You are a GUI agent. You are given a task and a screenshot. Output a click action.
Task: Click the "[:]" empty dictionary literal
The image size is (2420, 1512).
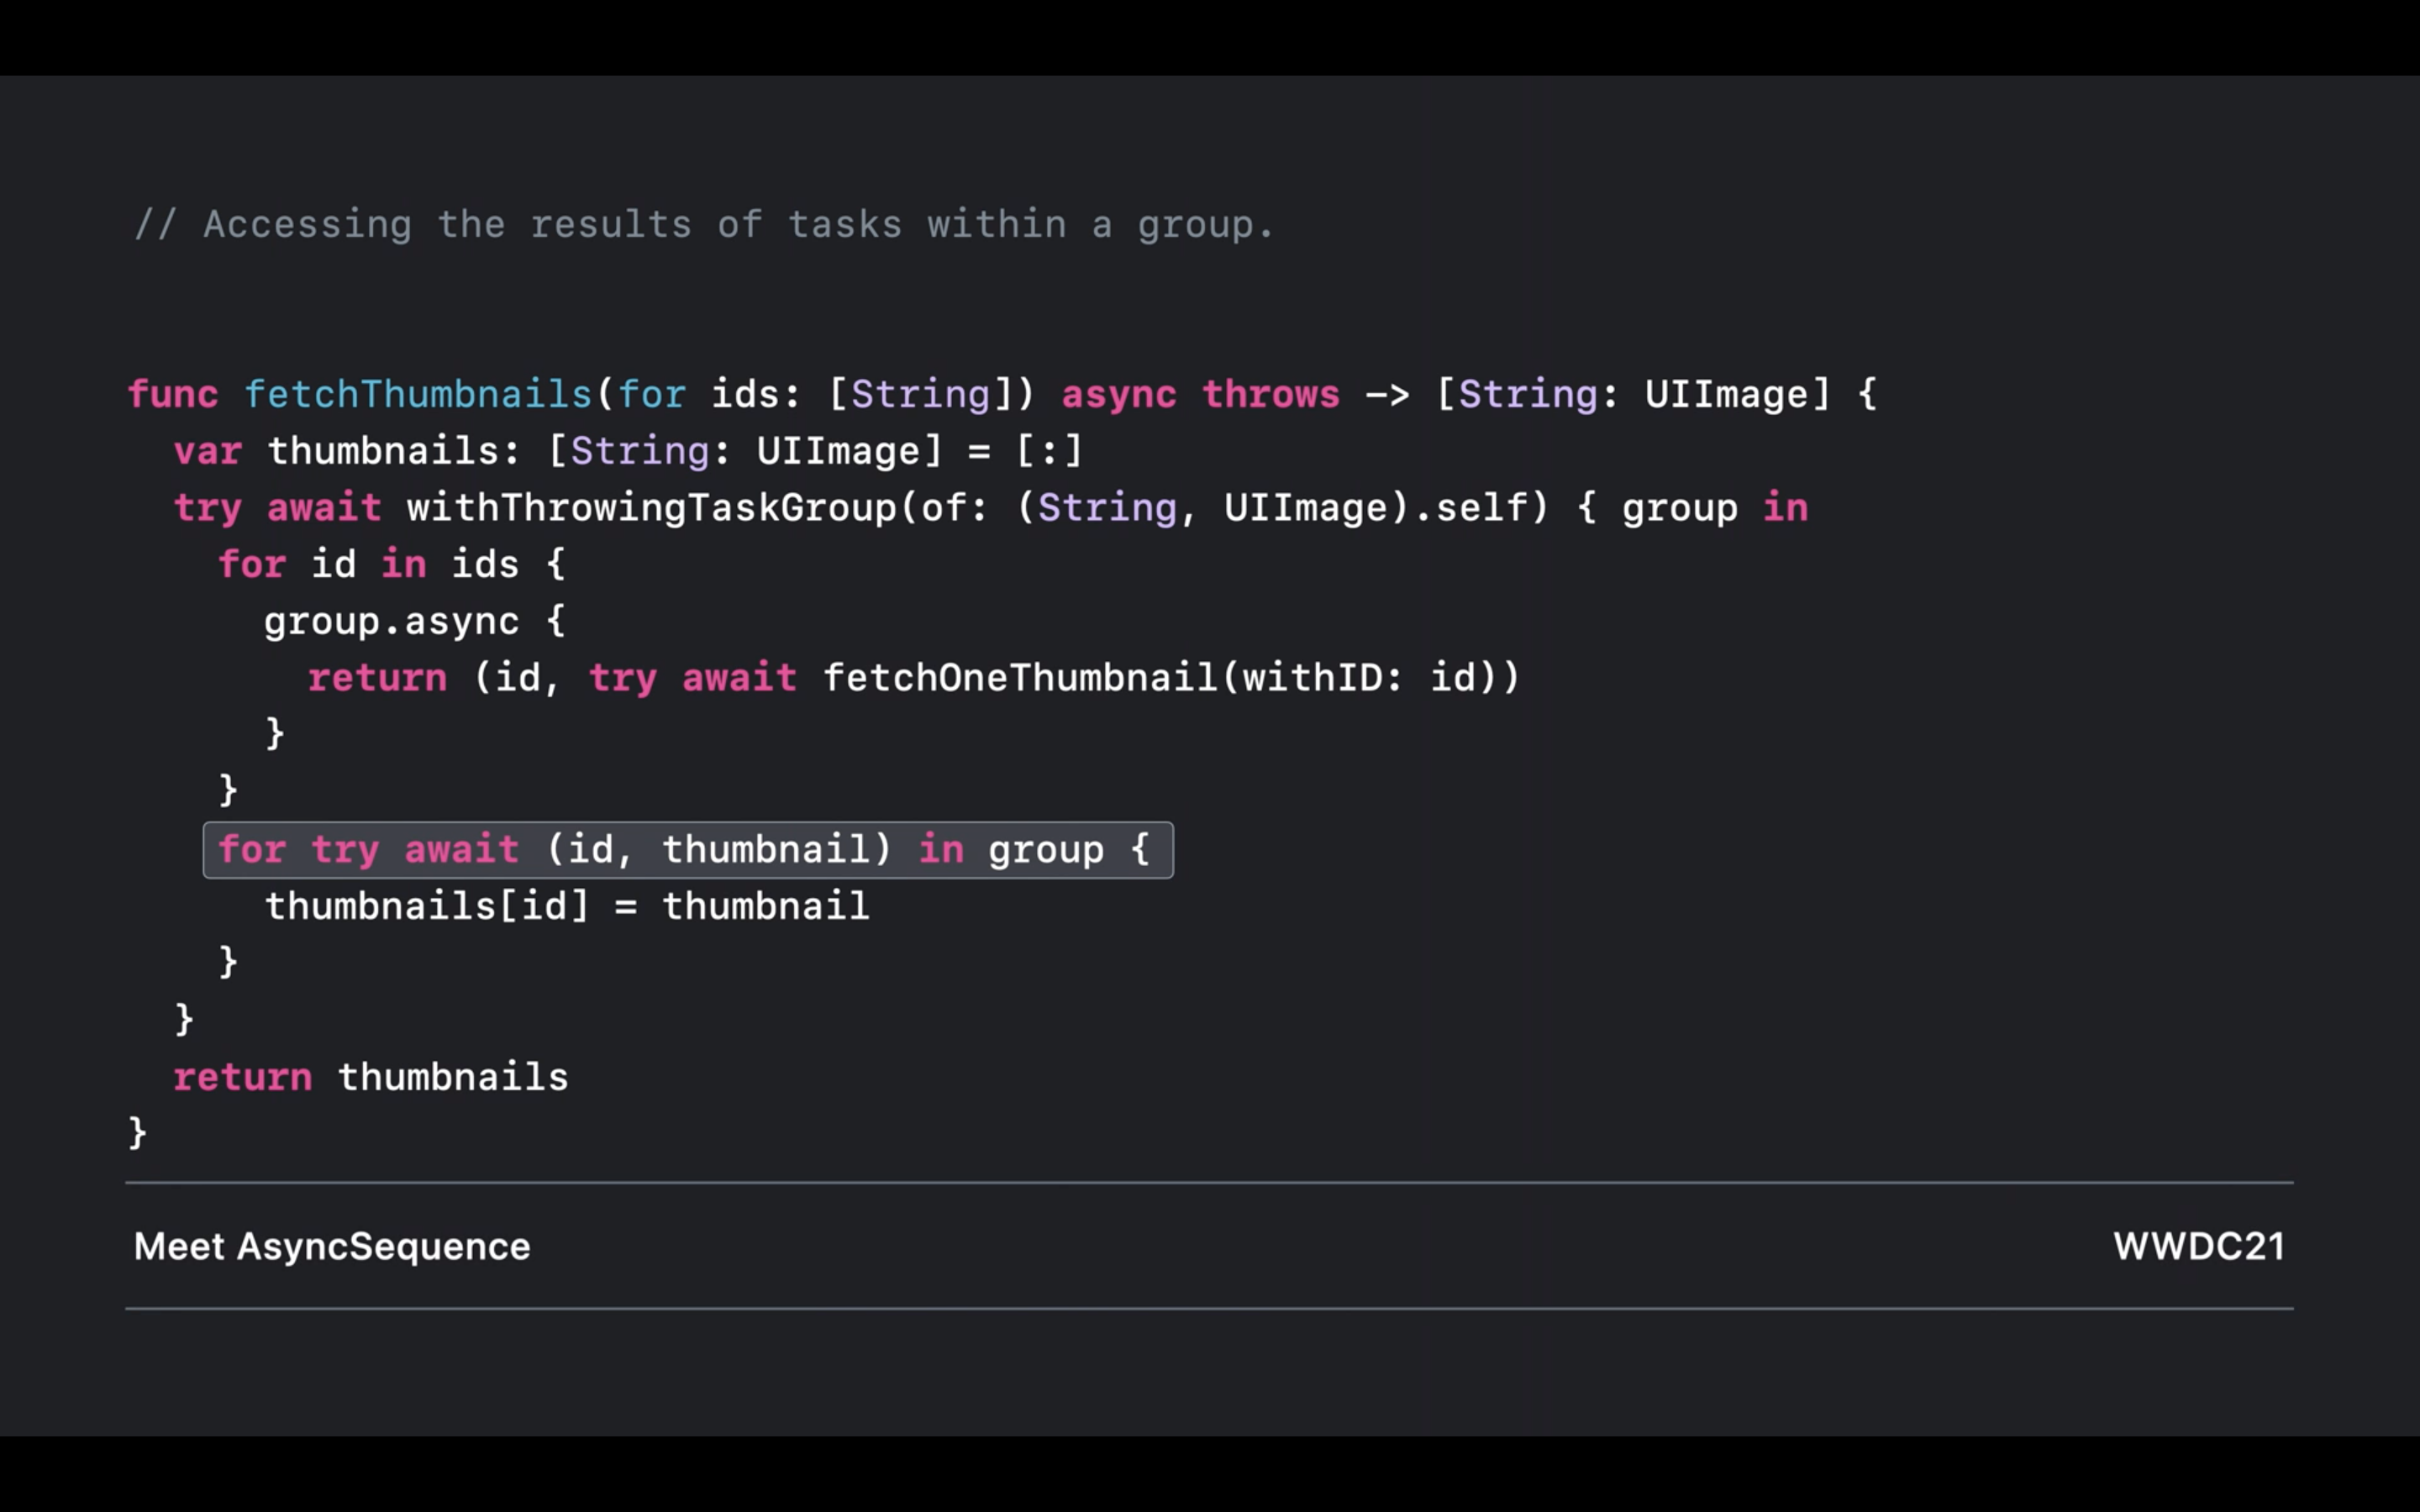1050,451
